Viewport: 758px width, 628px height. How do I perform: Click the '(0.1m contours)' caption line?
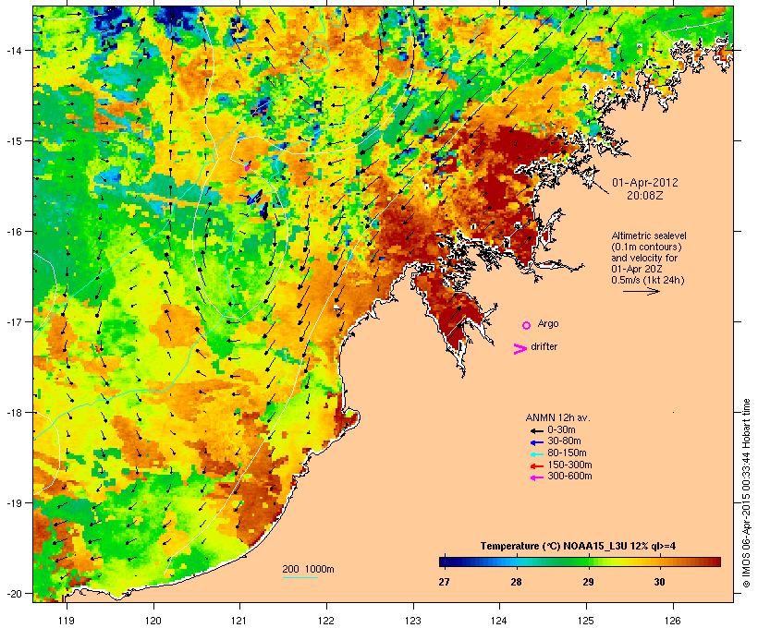pyautogui.click(x=646, y=247)
